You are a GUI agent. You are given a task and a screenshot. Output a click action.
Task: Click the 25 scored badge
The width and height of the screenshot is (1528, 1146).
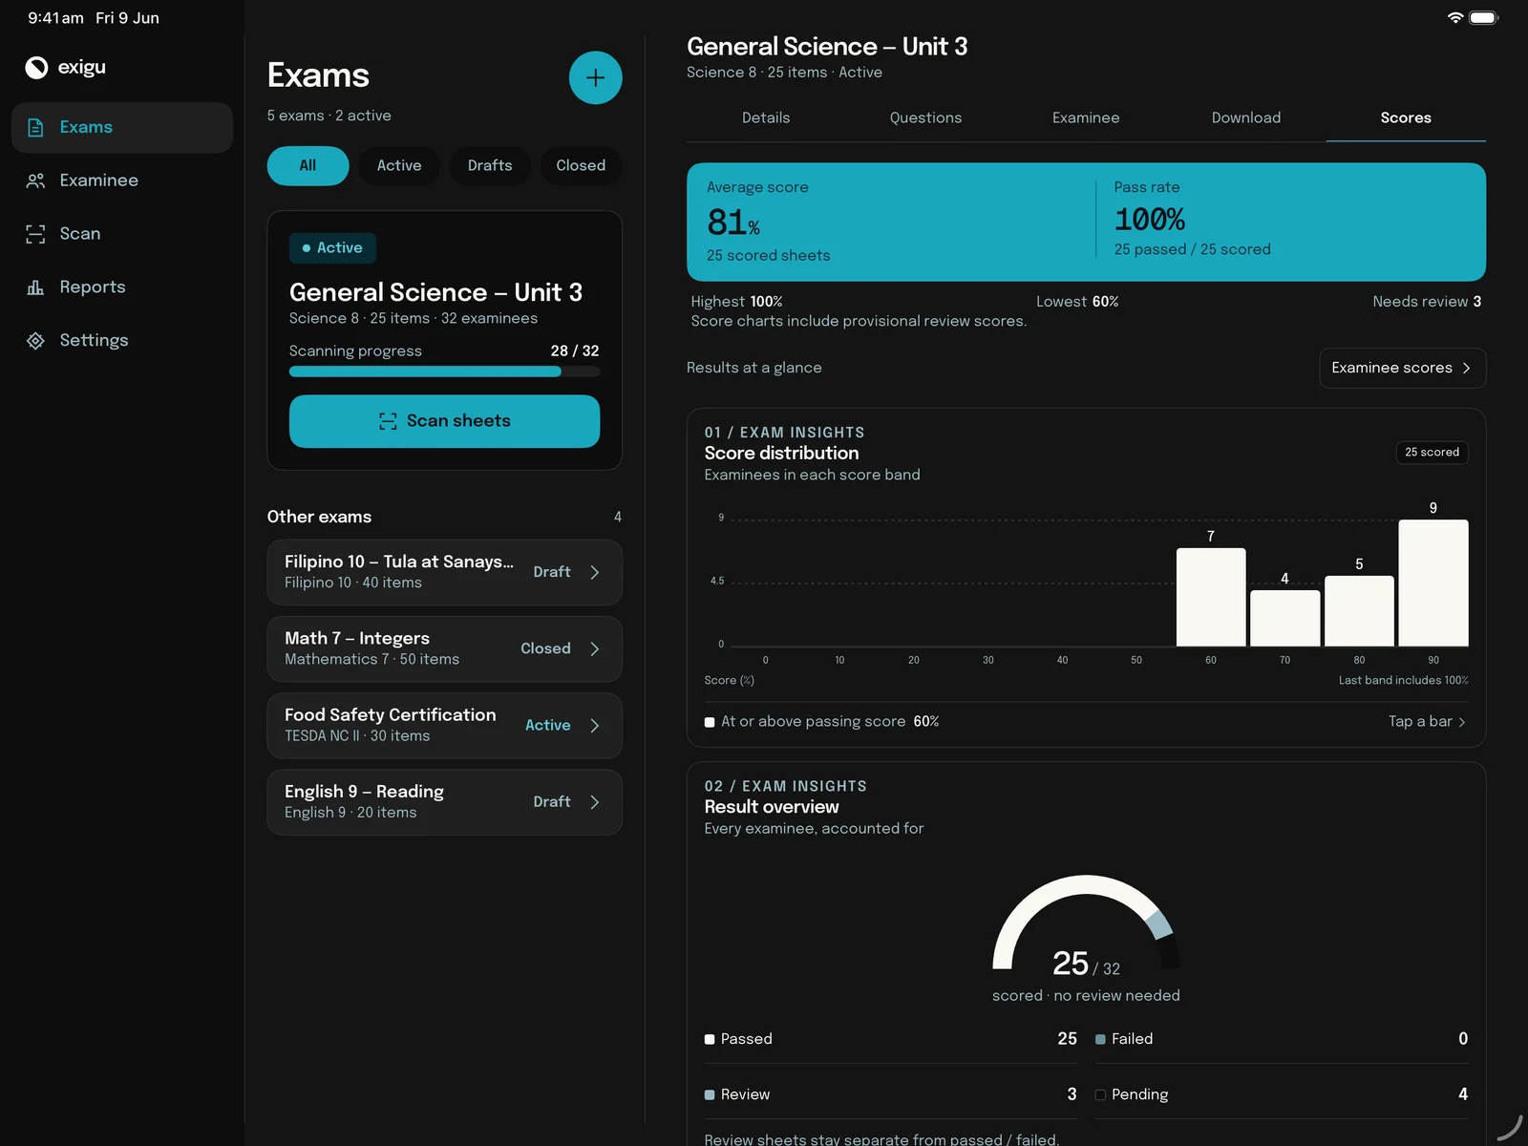(x=1432, y=453)
